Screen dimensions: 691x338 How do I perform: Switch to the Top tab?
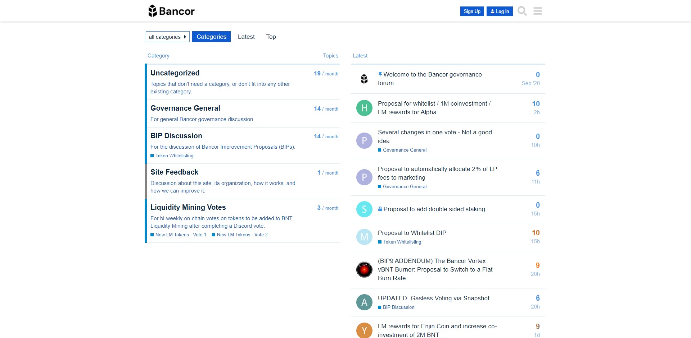pos(271,37)
